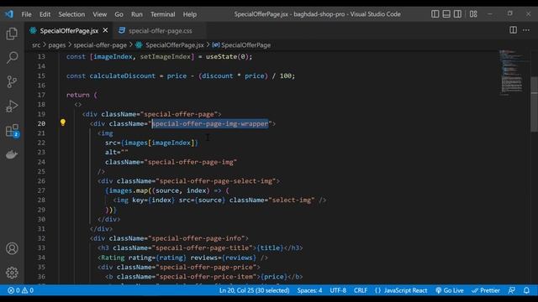Click line number 20 in the gutter
Screen dimensions: 538x302
[41, 123]
